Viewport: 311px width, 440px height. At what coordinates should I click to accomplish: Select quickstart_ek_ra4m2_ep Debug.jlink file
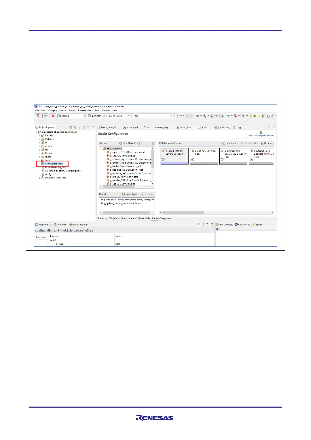63,171
